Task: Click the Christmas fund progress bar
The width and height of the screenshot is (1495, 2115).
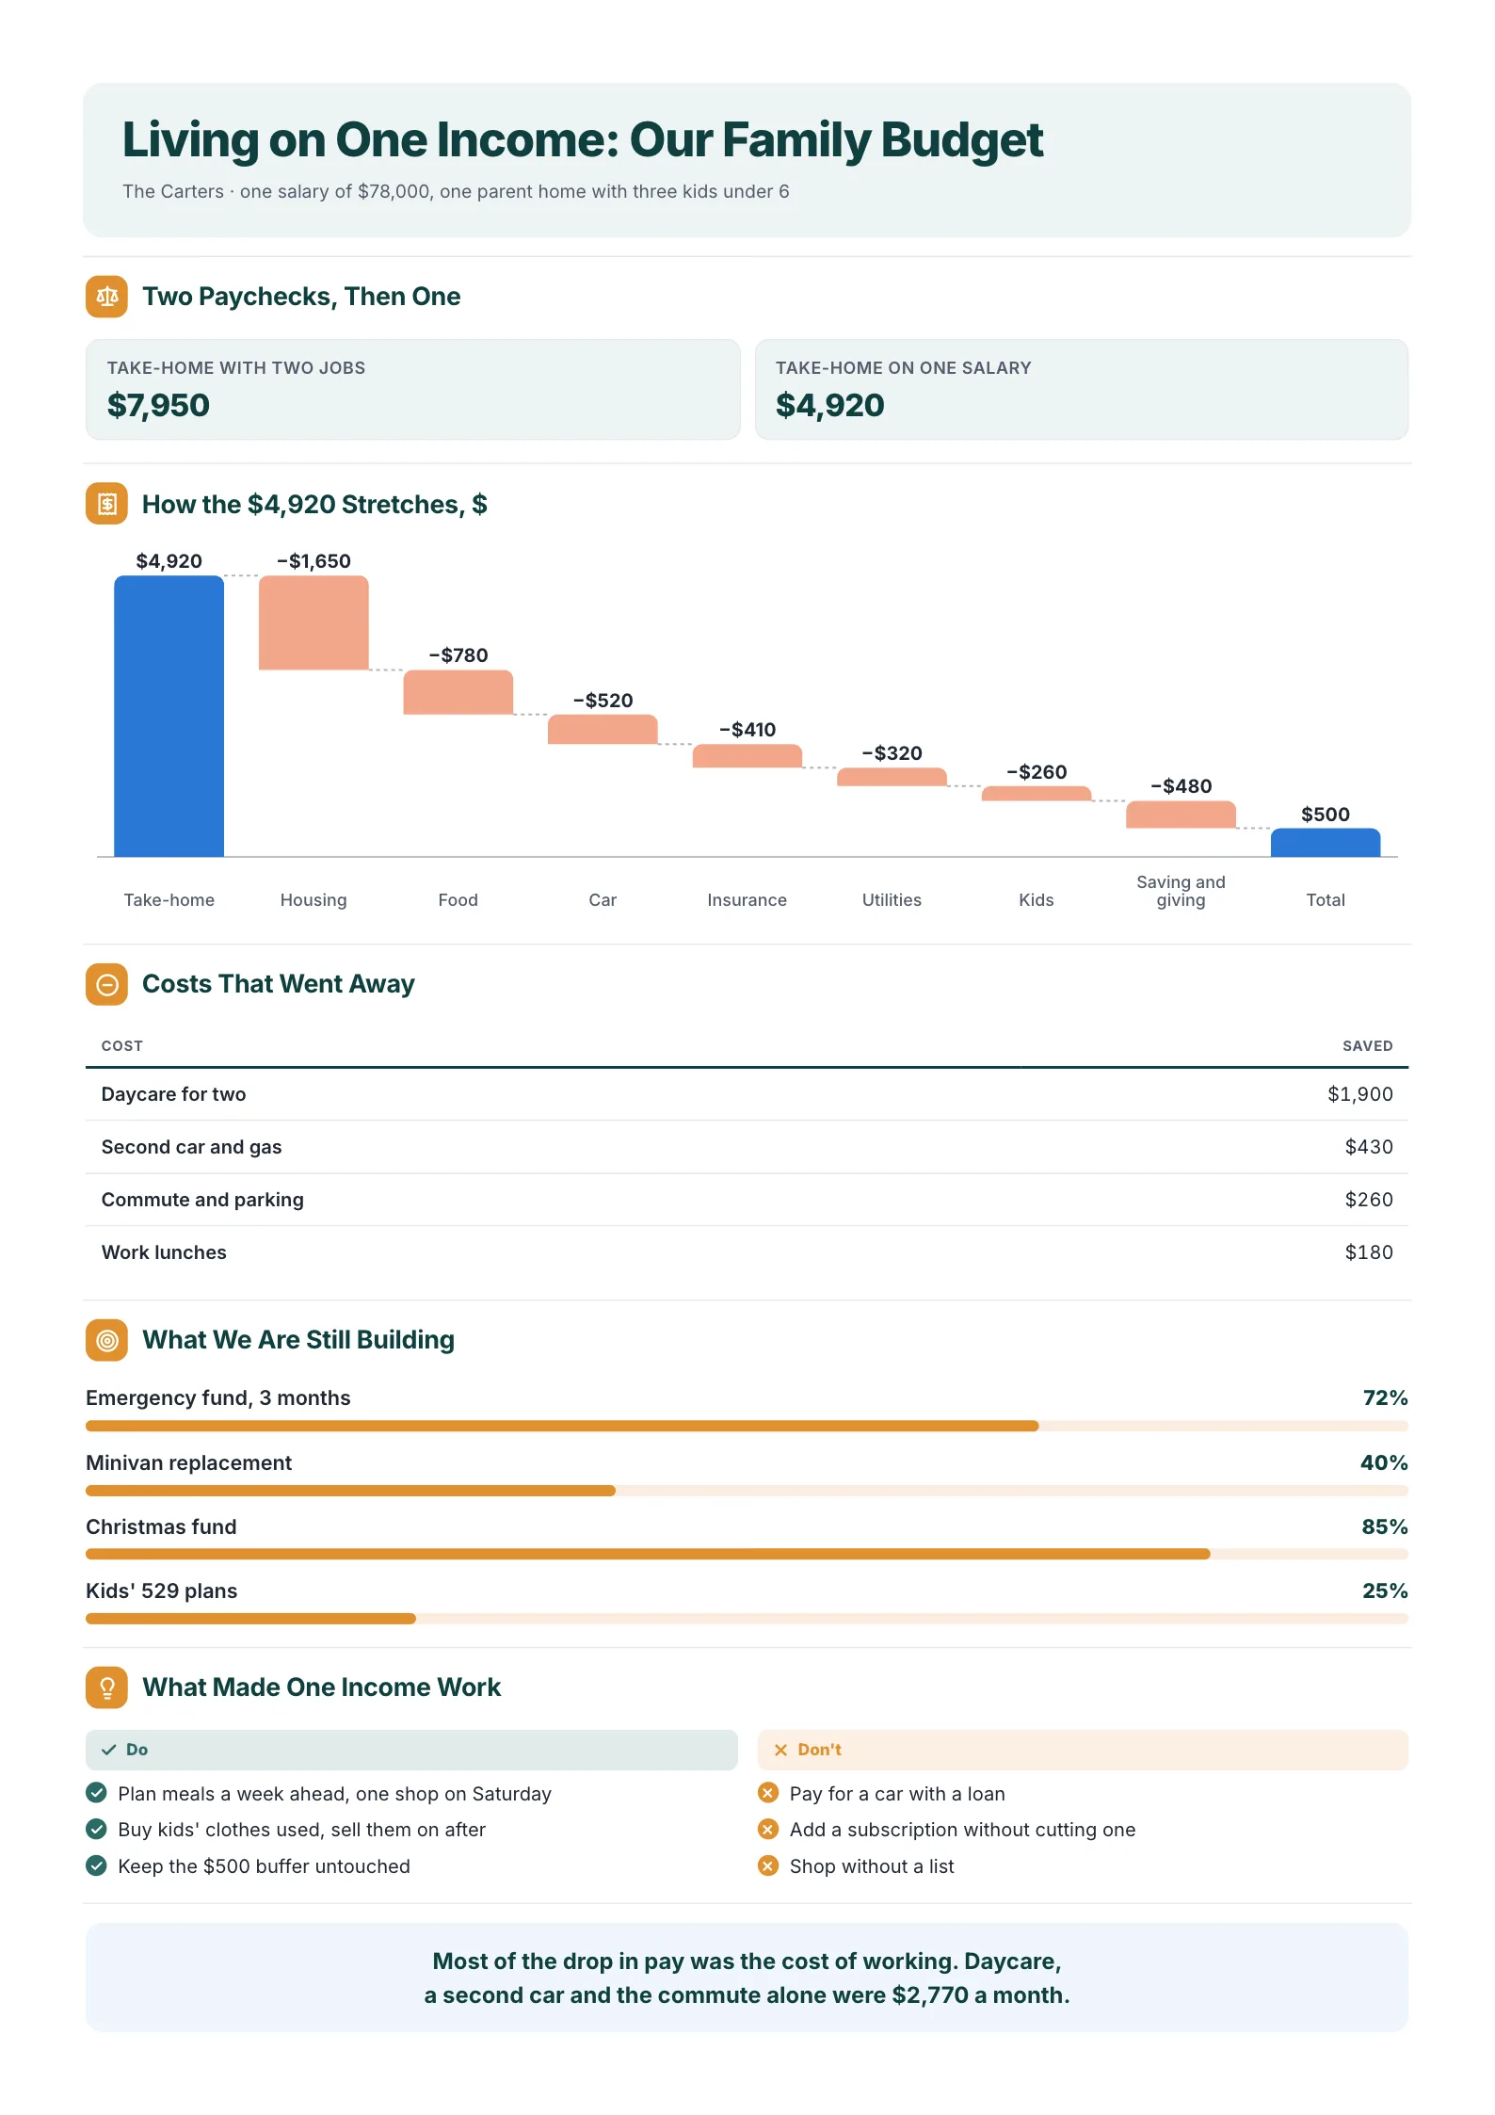Action: pos(747,1555)
